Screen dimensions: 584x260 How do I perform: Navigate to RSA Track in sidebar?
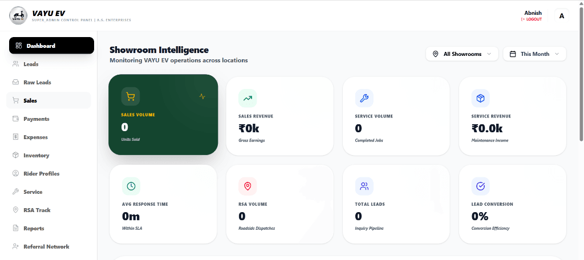(x=36, y=210)
